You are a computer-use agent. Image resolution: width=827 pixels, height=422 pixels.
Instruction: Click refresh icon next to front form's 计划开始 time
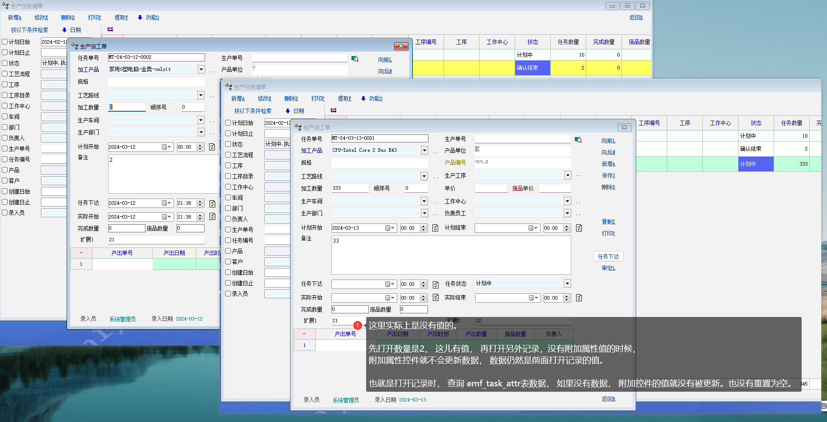(x=435, y=228)
